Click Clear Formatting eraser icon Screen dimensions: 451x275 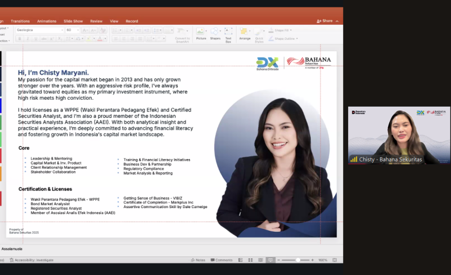103,30
